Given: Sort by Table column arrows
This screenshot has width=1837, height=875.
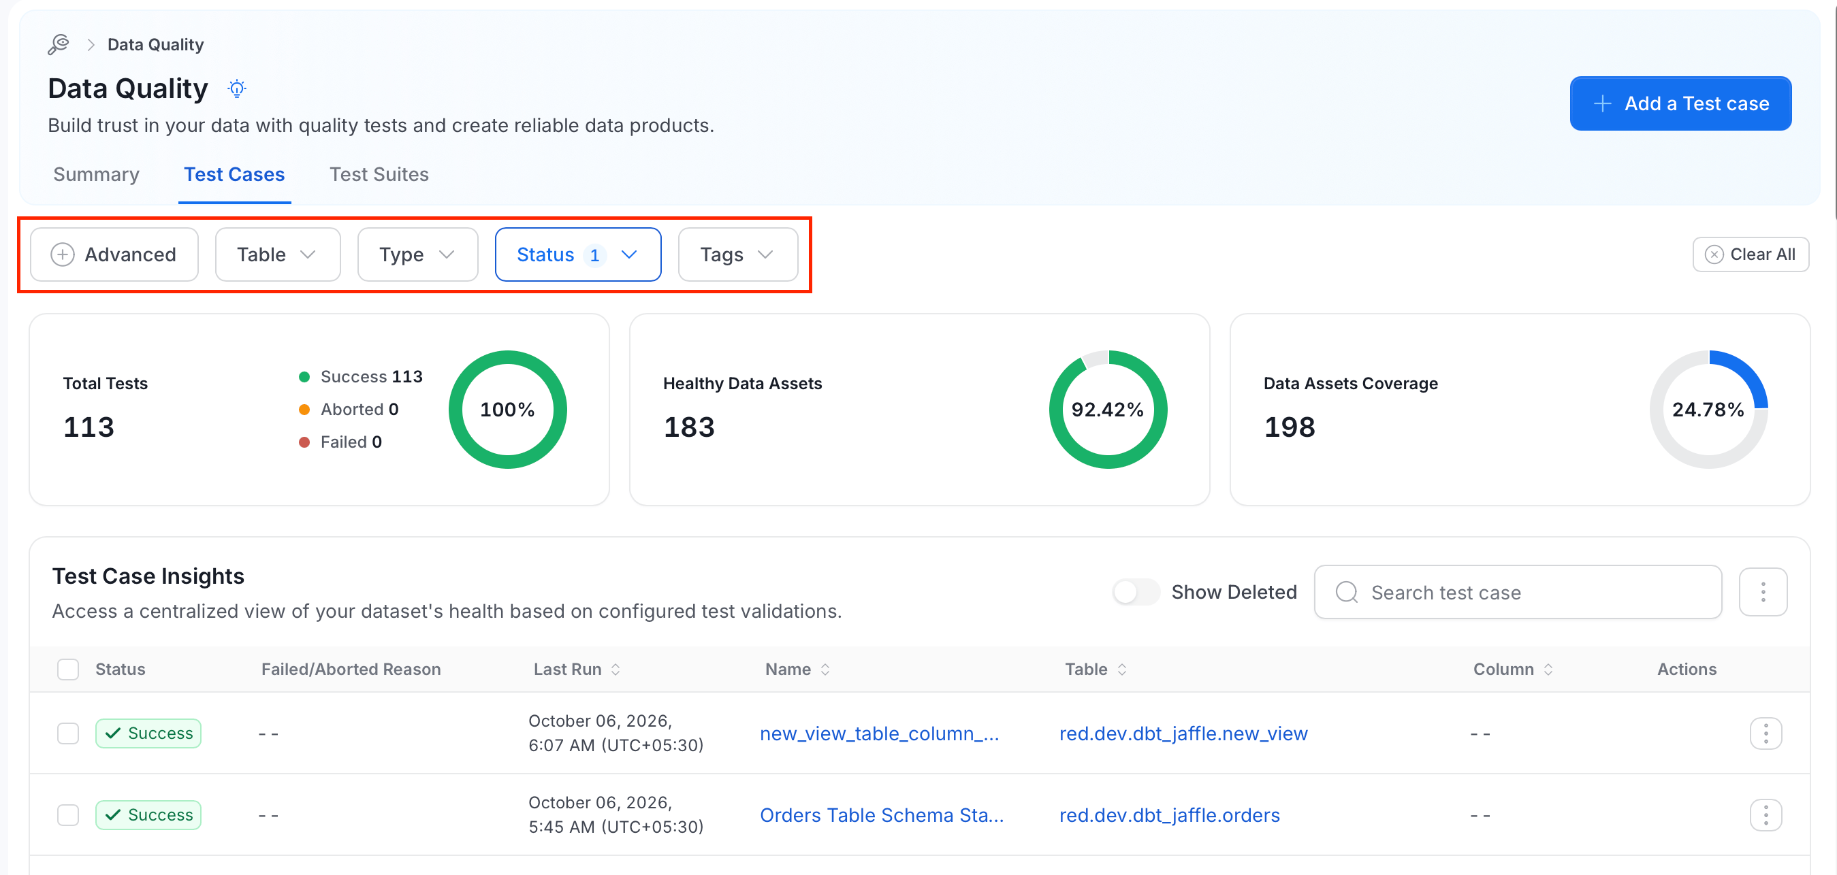Looking at the screenshot, I should click(x=1121, y=669).
